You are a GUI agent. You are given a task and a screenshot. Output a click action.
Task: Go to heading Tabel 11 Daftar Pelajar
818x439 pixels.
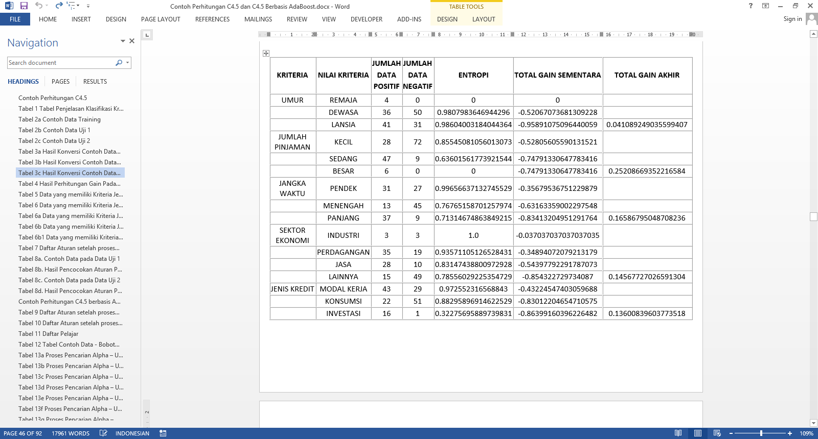pos(48,334)
